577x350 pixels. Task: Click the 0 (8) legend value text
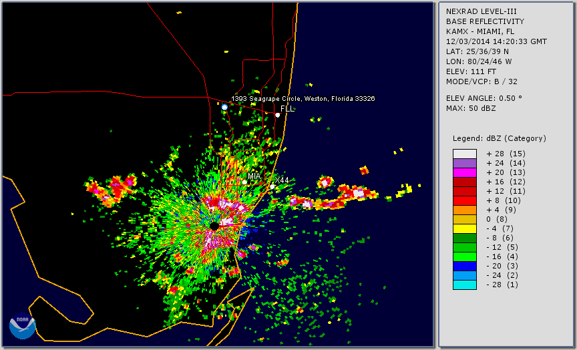pyautogui.click(x=497, y=219)
